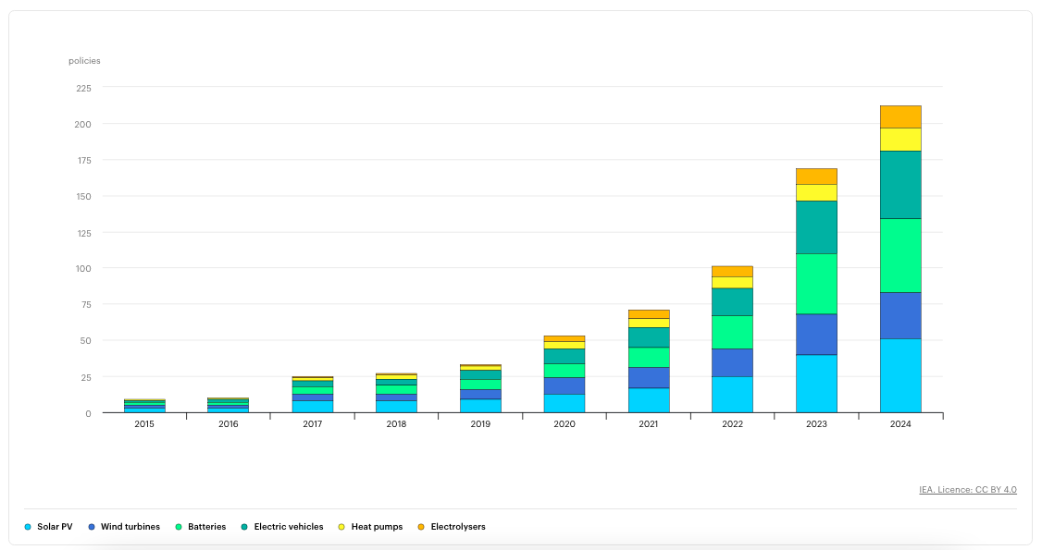
Task: Select the 2022 Wind turbines segment
Action: [x=732, y=363]
